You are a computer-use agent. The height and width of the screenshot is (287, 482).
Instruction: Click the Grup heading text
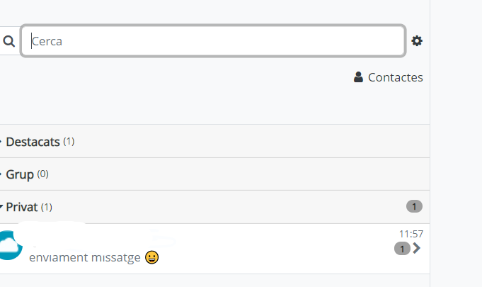(x=20, y=175)
